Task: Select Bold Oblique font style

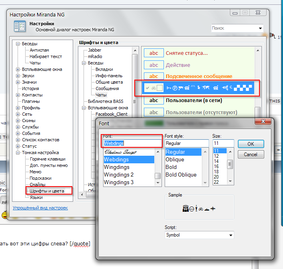Action: pos(183,175)
